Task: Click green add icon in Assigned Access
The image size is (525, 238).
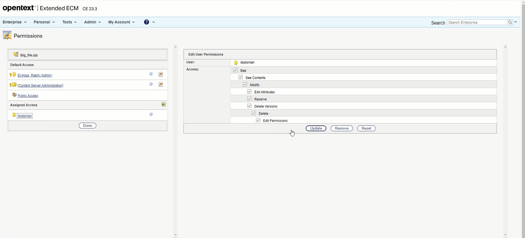Action: click(x=163, y=104)
